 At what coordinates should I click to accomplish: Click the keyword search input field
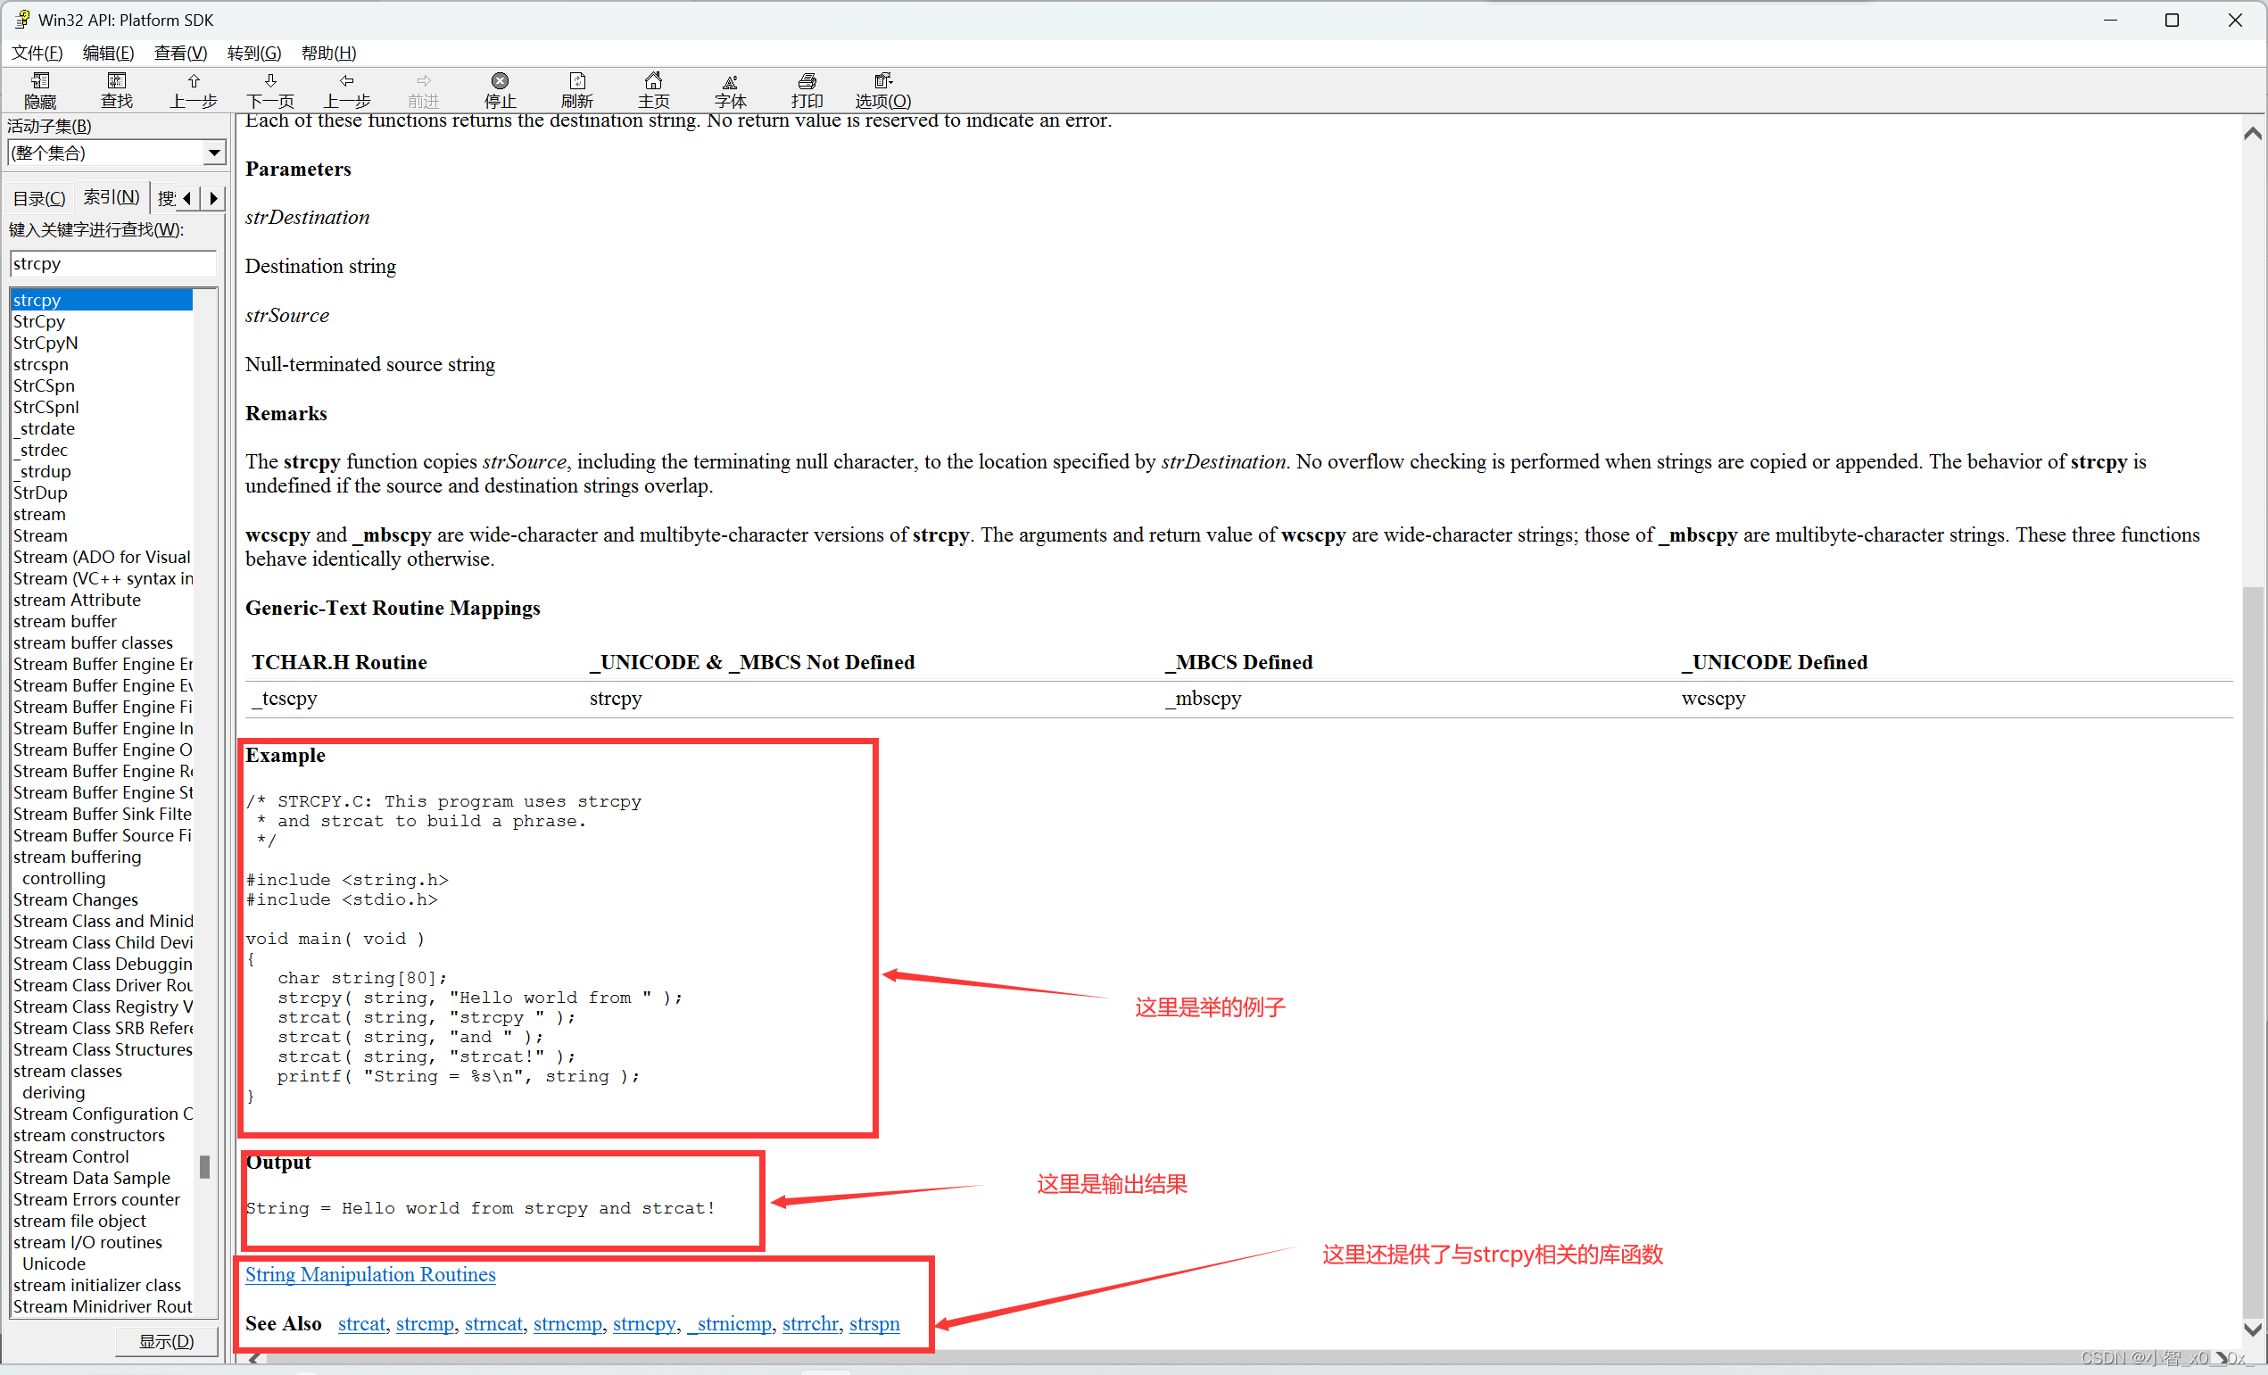[x=112, y=264]
